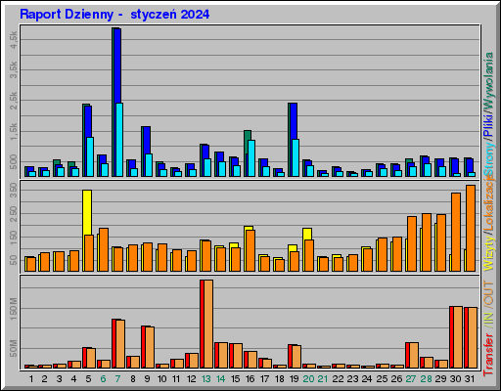Image resolution: width=501 pixels, height=391 pixels.
Task: Click day label 1 on the x-axis
Action: (x=31, y=379)
